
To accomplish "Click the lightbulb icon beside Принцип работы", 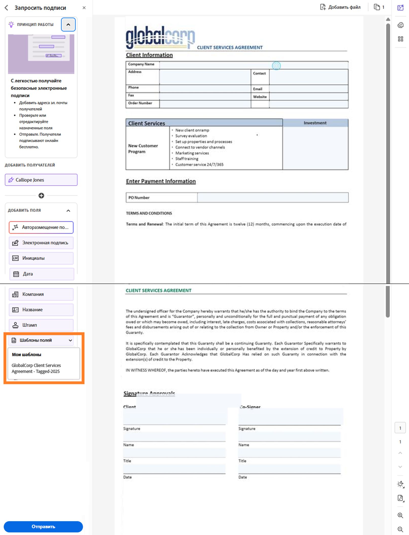I will click(x=11, y=25).
